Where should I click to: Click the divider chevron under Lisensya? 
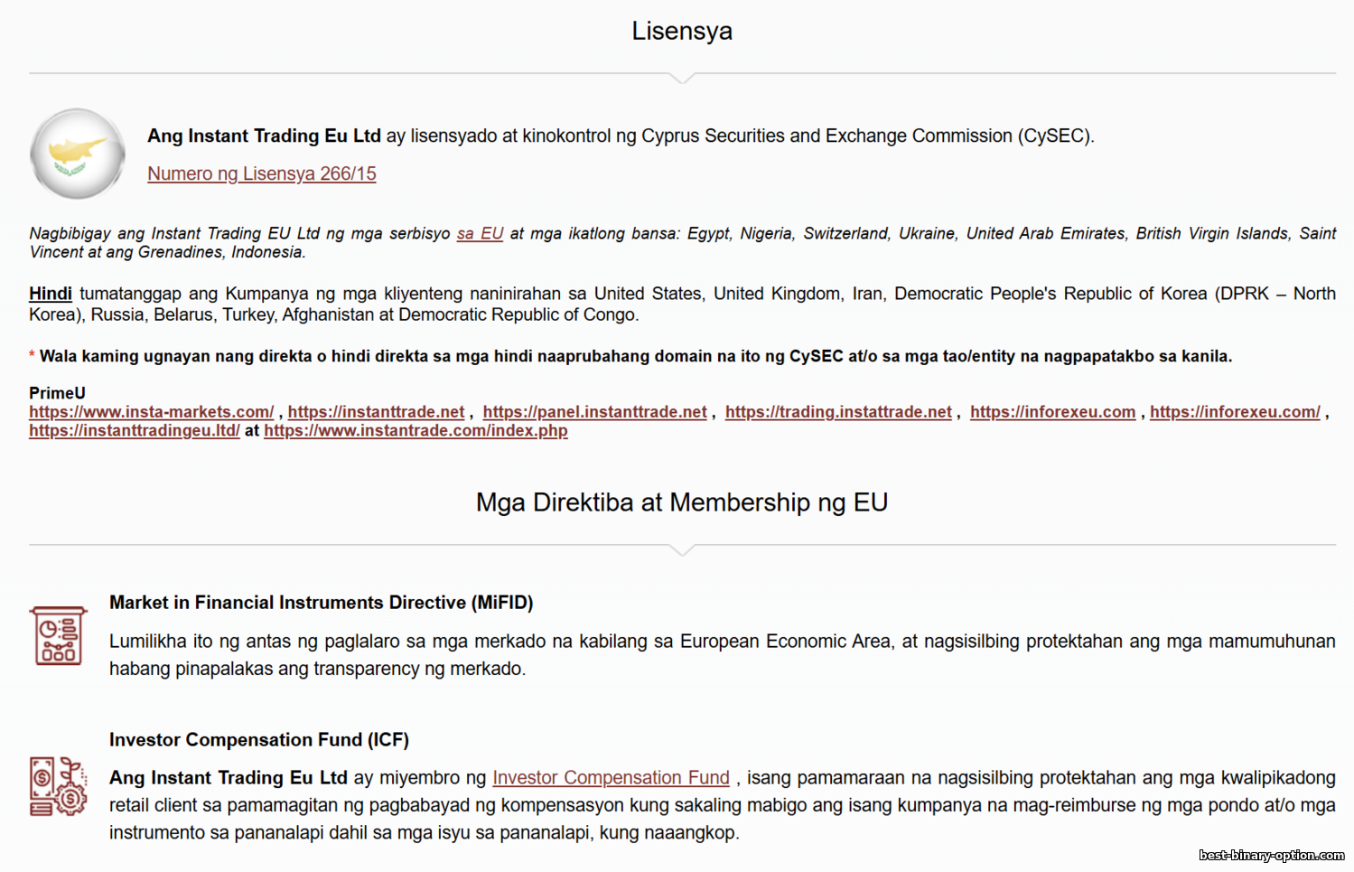683,79
